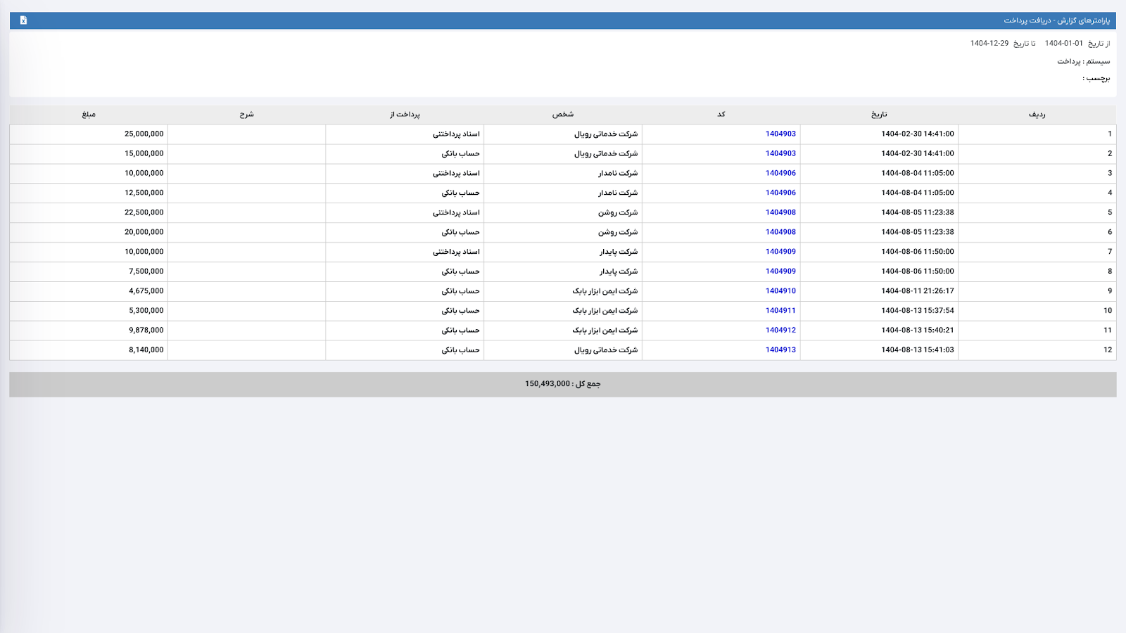Click the شرح column header
This screenshot has width=1126, height=633.
246,115
